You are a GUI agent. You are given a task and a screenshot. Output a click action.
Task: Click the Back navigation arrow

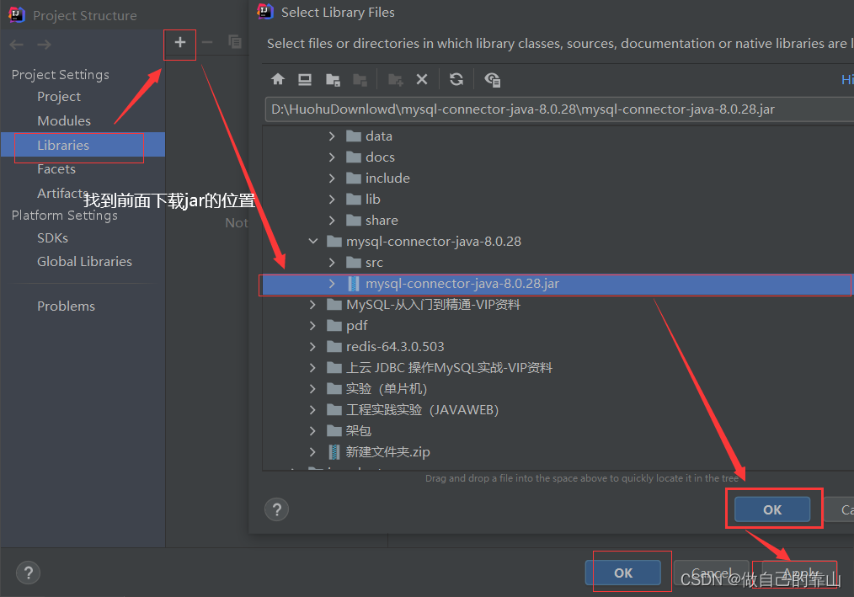(x=17, y=45)
